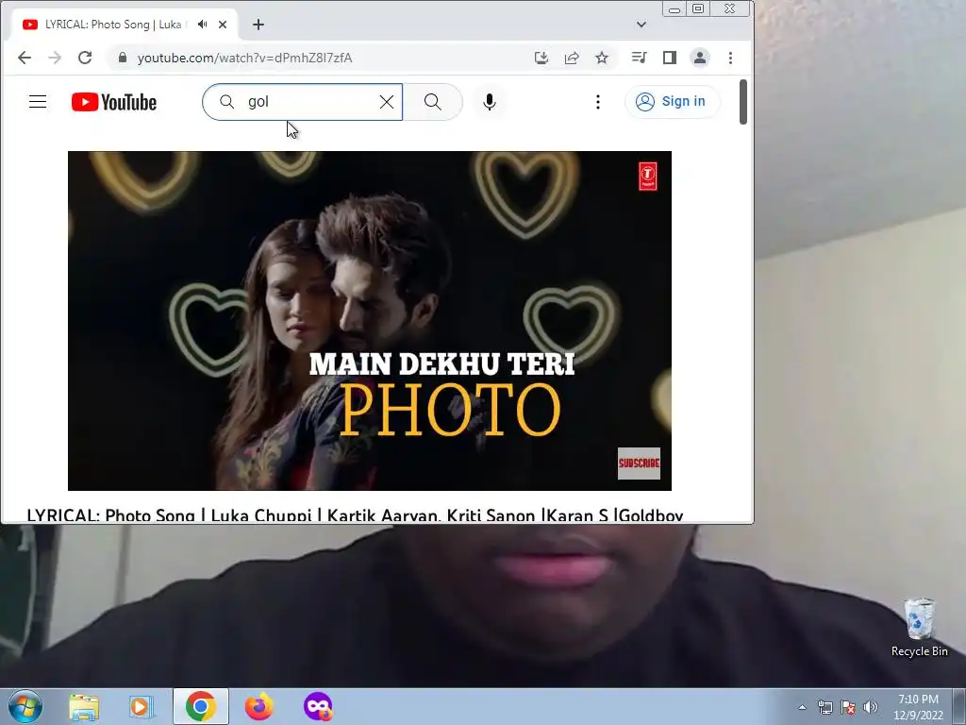Start voice search with microphone

coord(490,102)
